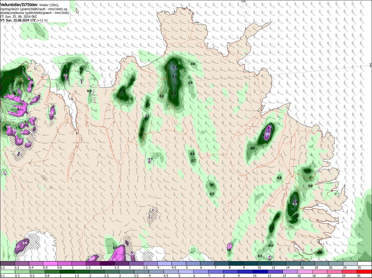The width and height of the screenshot is (372, 278).
Task: Click the 'Vindur (10m)' label
Action: click(49, 5)
